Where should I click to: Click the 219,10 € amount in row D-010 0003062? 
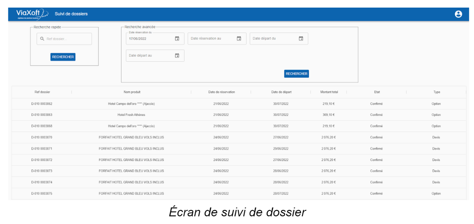coord(328,104)
